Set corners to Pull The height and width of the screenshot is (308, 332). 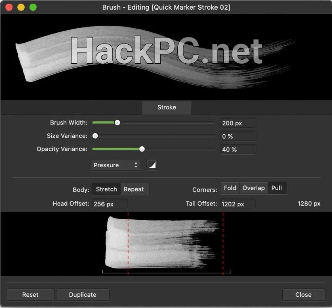coord(277,188)
